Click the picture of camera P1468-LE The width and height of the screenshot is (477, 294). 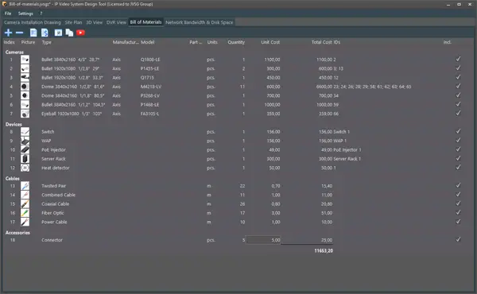tap(25, 105)
